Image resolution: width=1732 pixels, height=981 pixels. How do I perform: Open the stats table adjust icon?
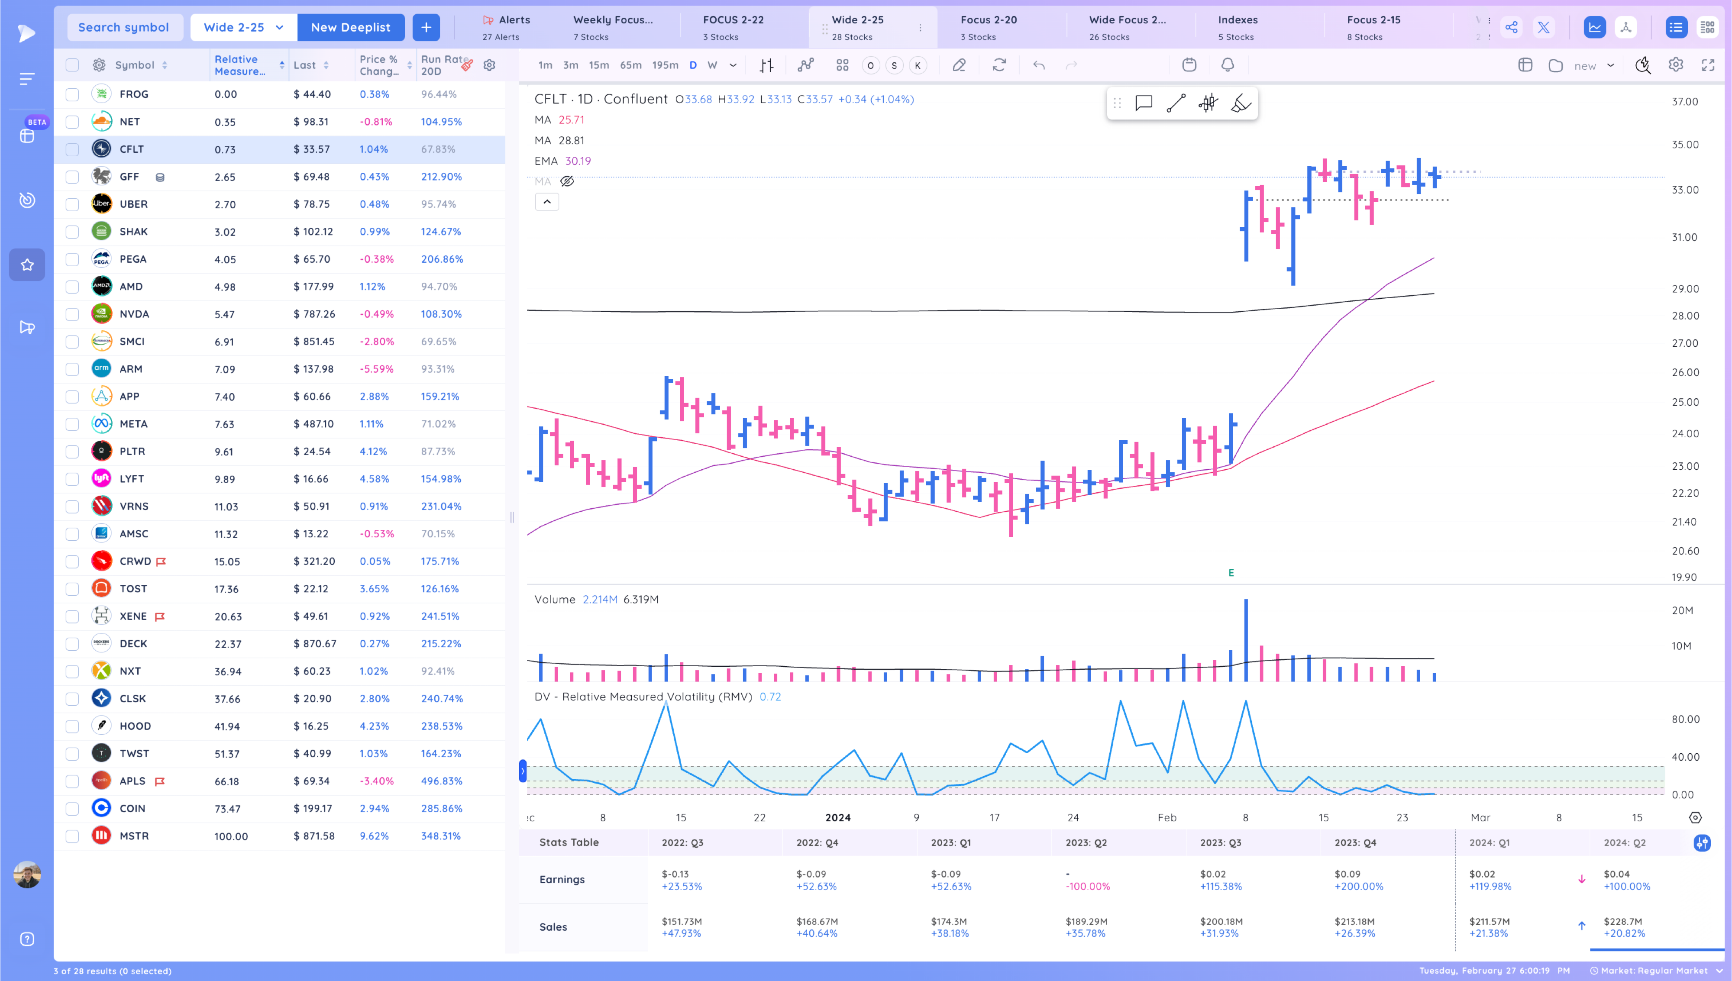(1702, 843)
